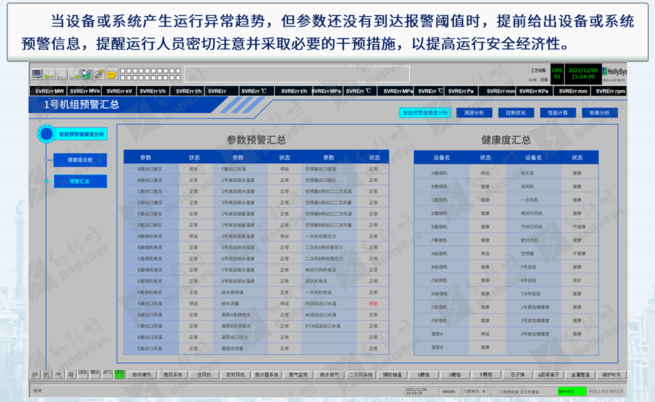
Task: Open the 性能计算 tab
Action: 558,113
